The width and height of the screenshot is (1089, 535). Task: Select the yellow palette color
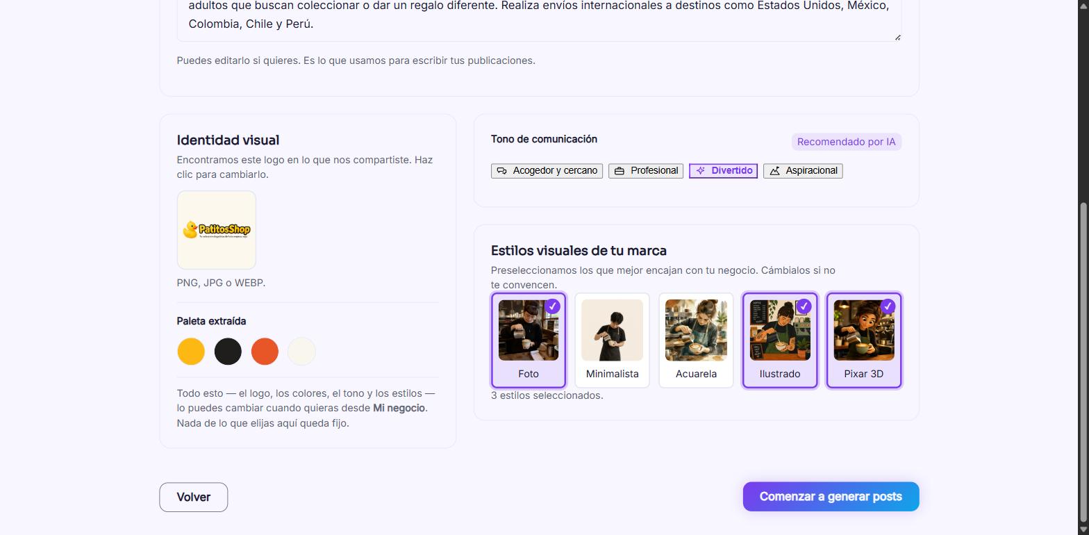coord(191,352)
